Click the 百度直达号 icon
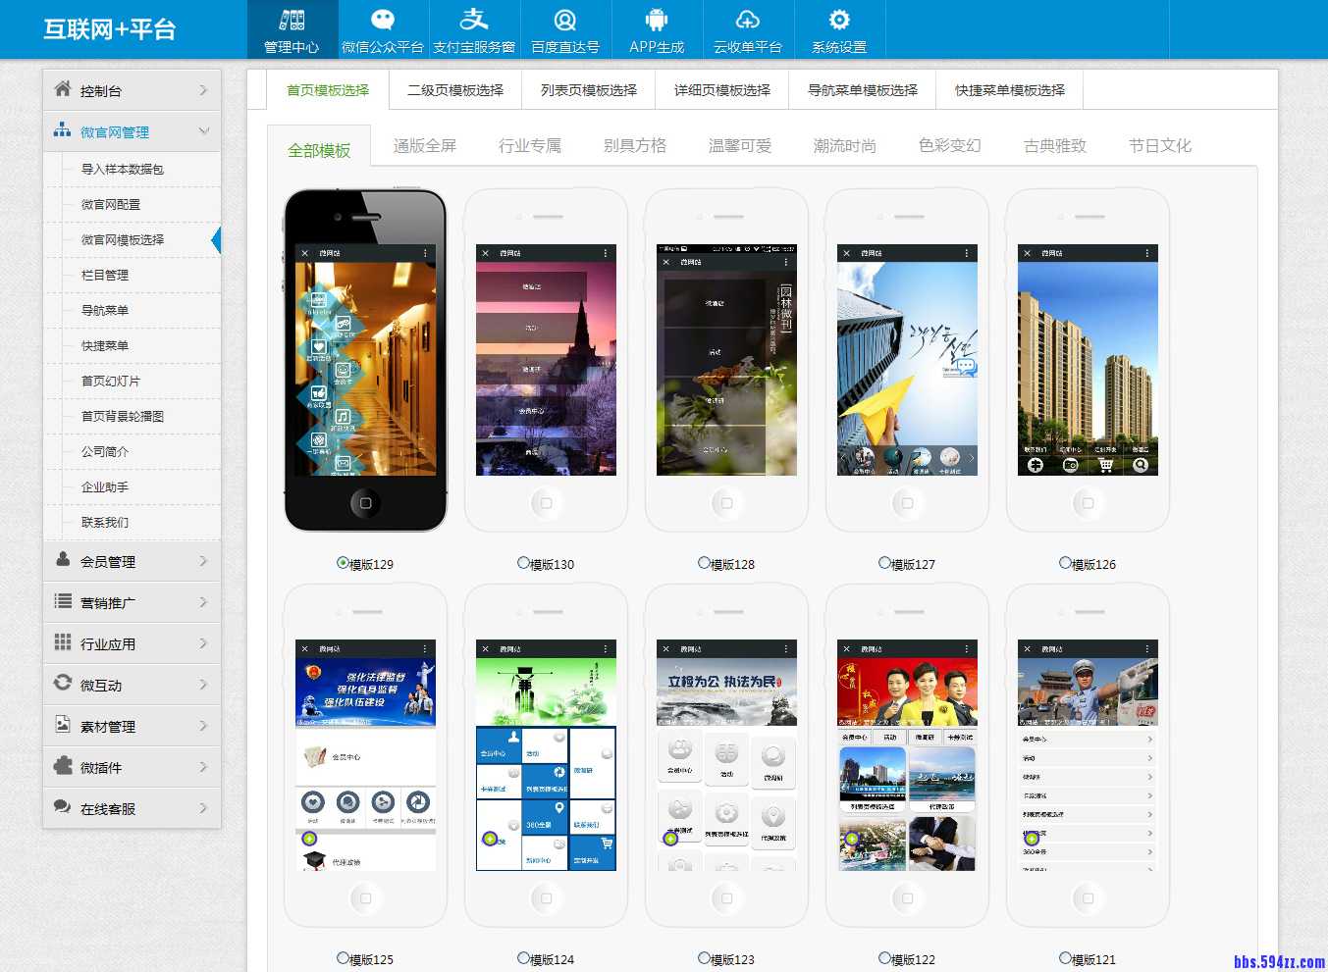1328x972 pixels. 565,21
